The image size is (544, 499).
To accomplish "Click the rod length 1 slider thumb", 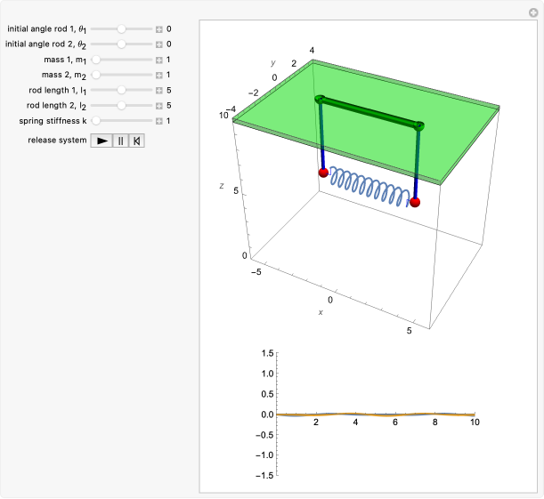I will point(122,90).
